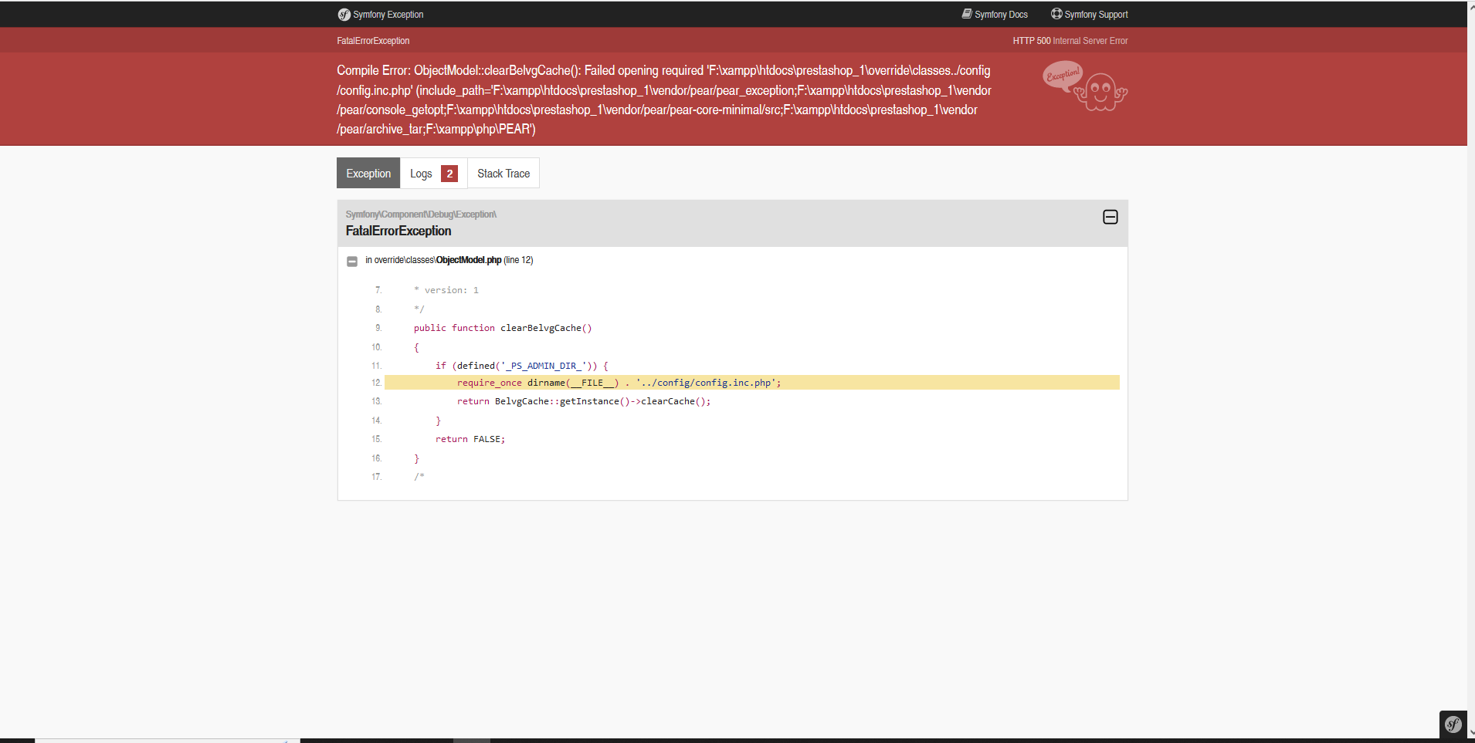
Task: Click the ObjectModel.php file name
Action: [469, 260]
